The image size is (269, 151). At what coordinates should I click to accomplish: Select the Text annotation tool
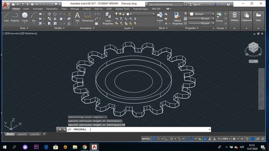point(77,17)
